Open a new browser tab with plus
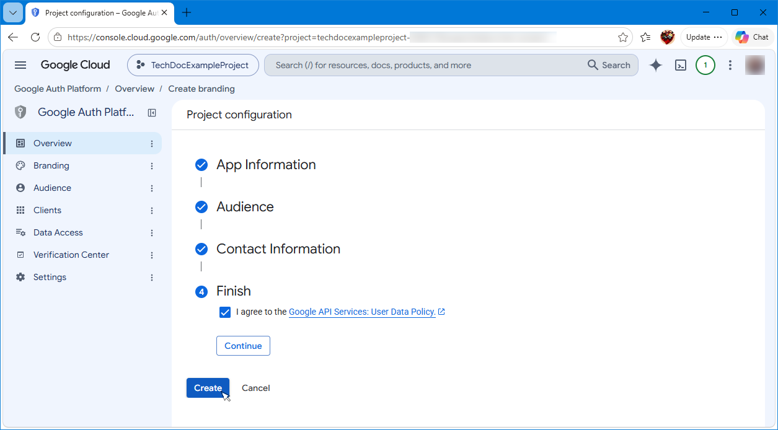 tap(187, 12)
